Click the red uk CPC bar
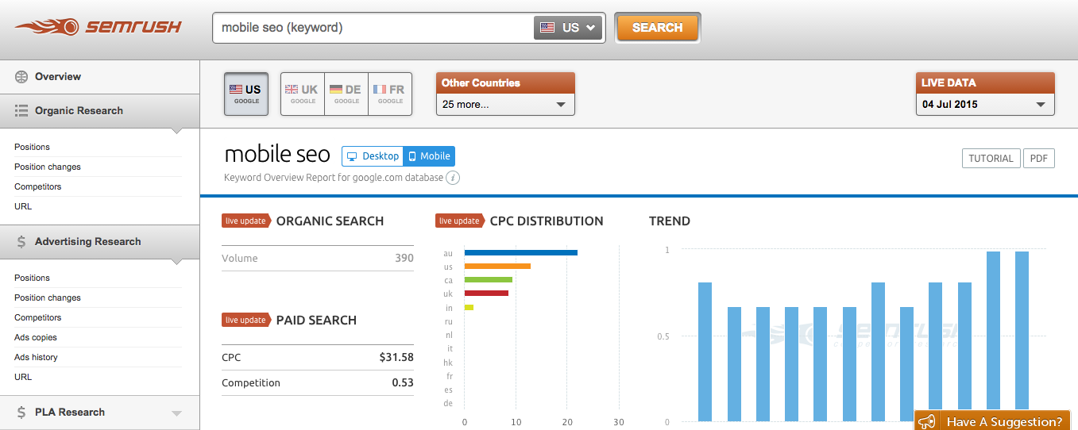 point(486,294)
